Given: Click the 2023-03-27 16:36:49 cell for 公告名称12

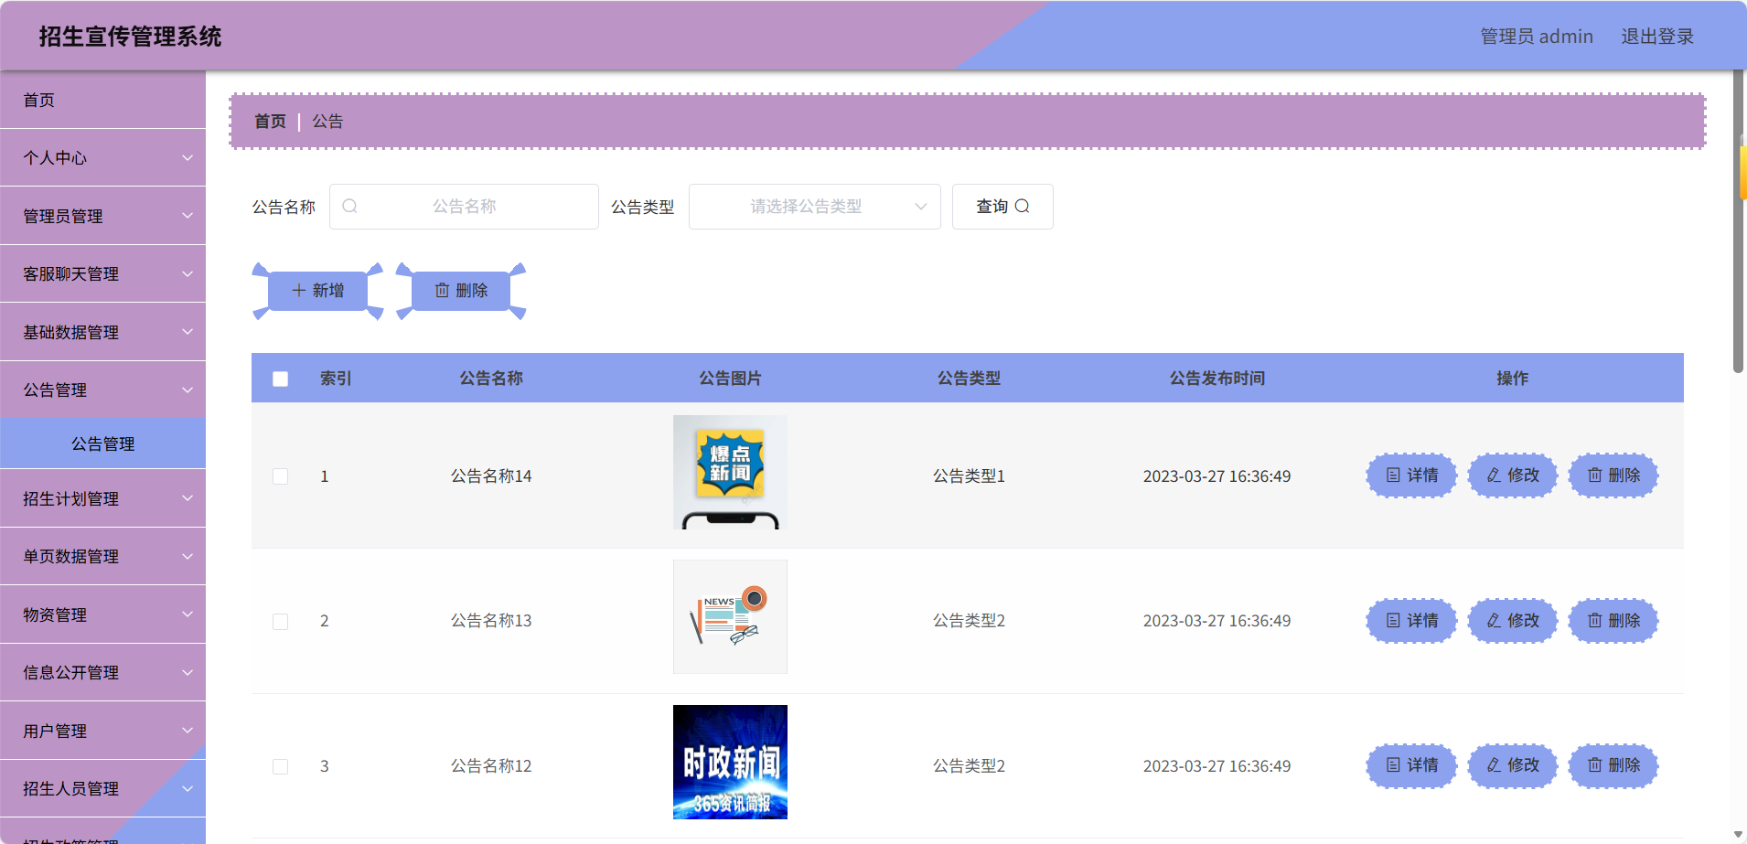Looking at the screenshot, I should point(1216,766).
